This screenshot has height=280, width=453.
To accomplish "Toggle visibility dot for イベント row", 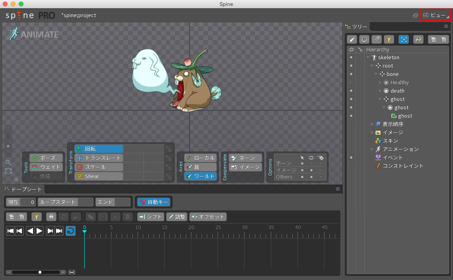I will coord(351,157).
